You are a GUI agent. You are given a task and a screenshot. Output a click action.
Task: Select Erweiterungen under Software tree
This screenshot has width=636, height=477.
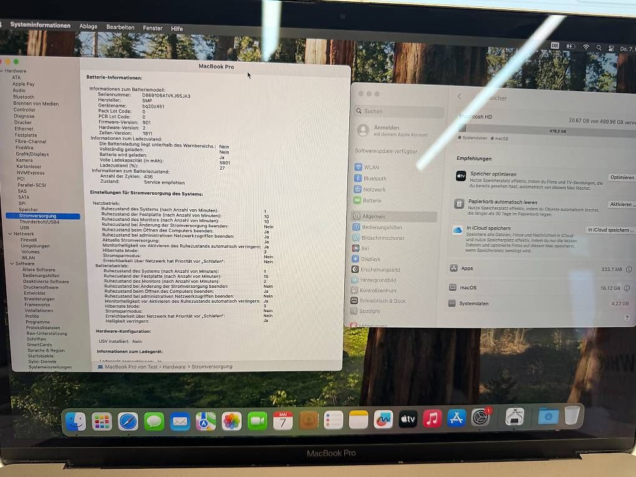(x=39, y=298)
